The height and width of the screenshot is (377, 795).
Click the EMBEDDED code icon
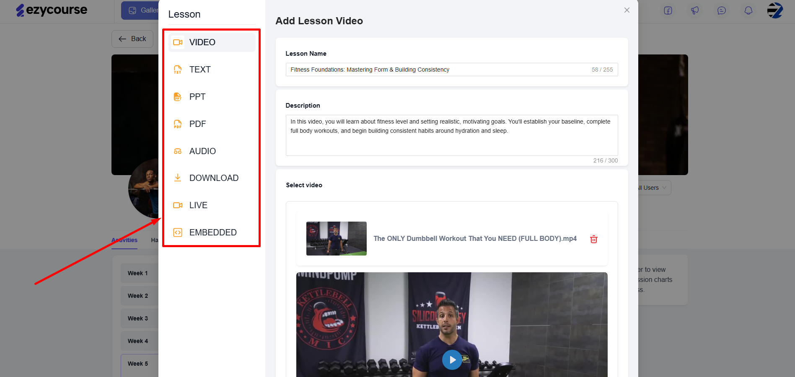coord(178,232)
